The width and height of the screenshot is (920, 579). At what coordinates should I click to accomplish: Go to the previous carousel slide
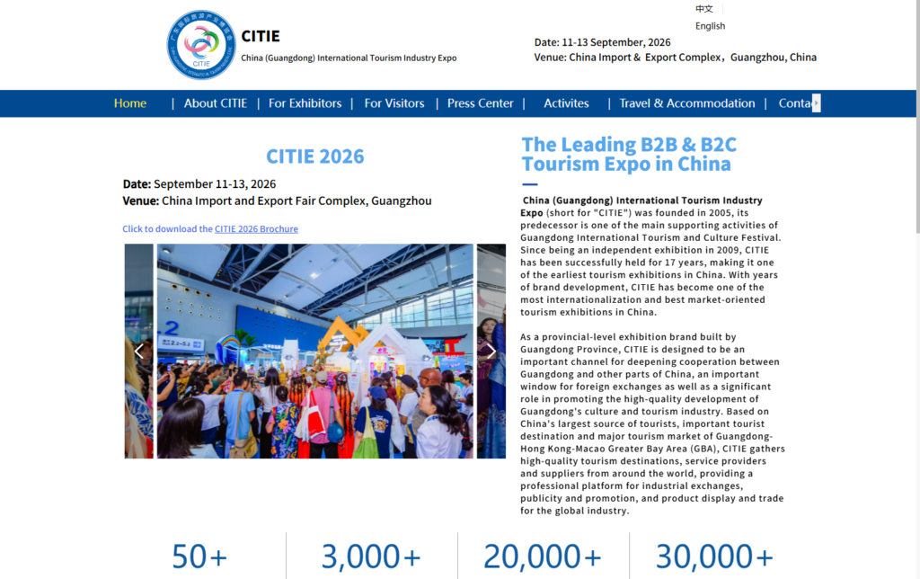click(x=138, y=352)
